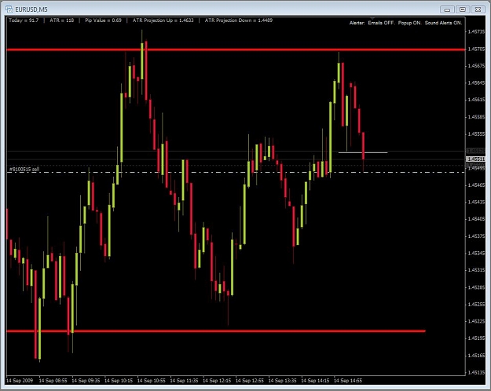Click price axis label 1.45255

[476, 305]
